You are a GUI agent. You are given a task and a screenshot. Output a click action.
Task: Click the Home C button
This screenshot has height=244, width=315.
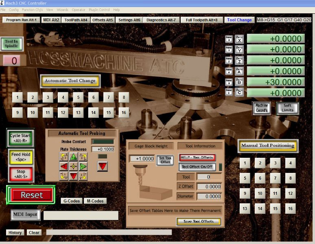click(229, 92)
